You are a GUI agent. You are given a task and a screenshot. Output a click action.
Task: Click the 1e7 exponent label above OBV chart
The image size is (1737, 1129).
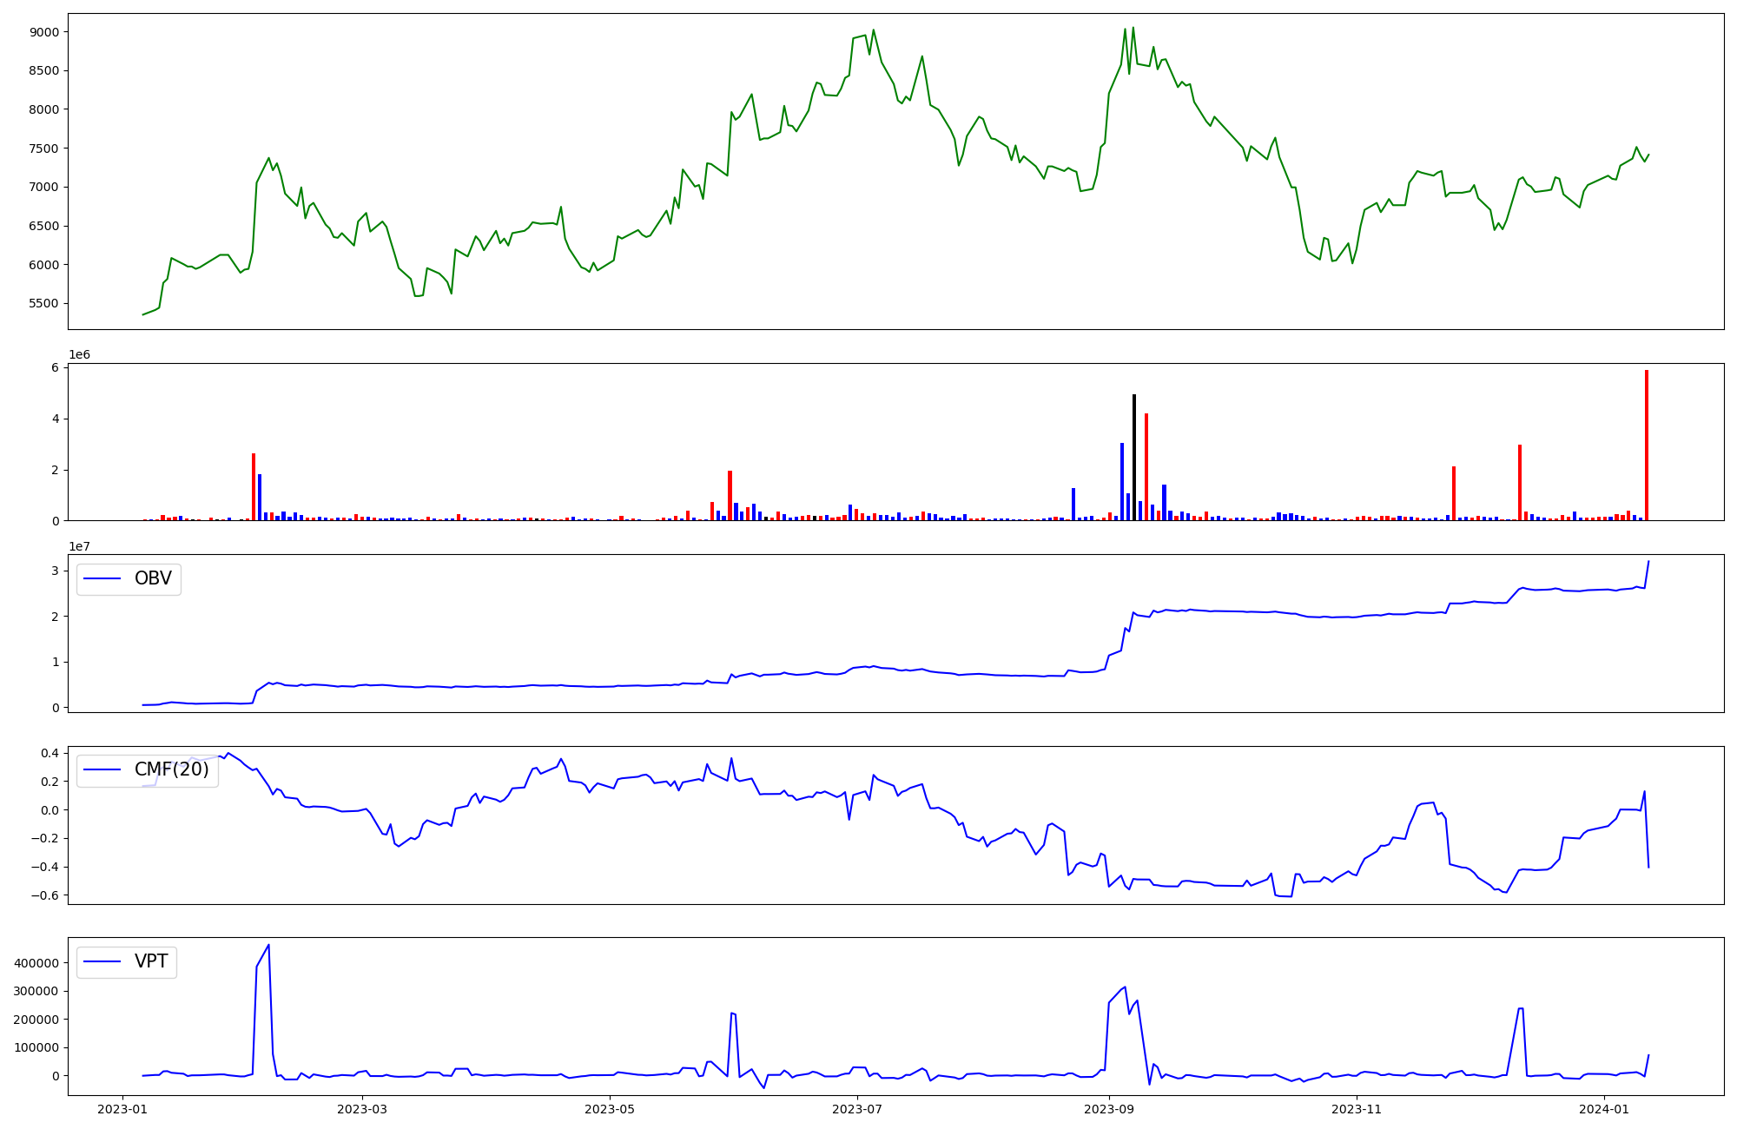79,546
